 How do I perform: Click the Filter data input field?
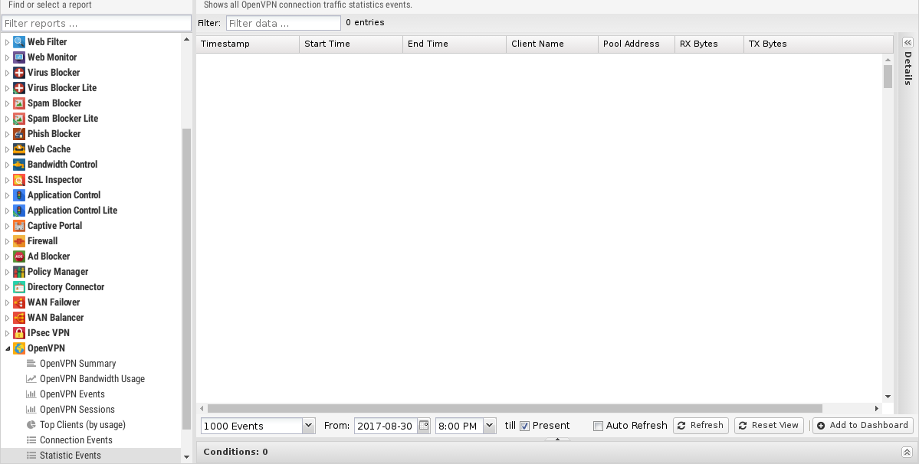click(x=283, y=24)
